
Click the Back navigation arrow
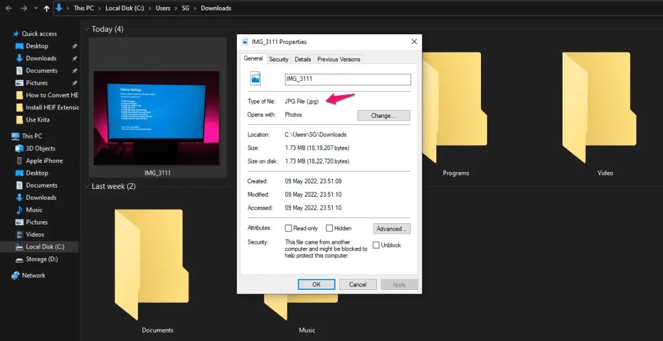[9, 8]
